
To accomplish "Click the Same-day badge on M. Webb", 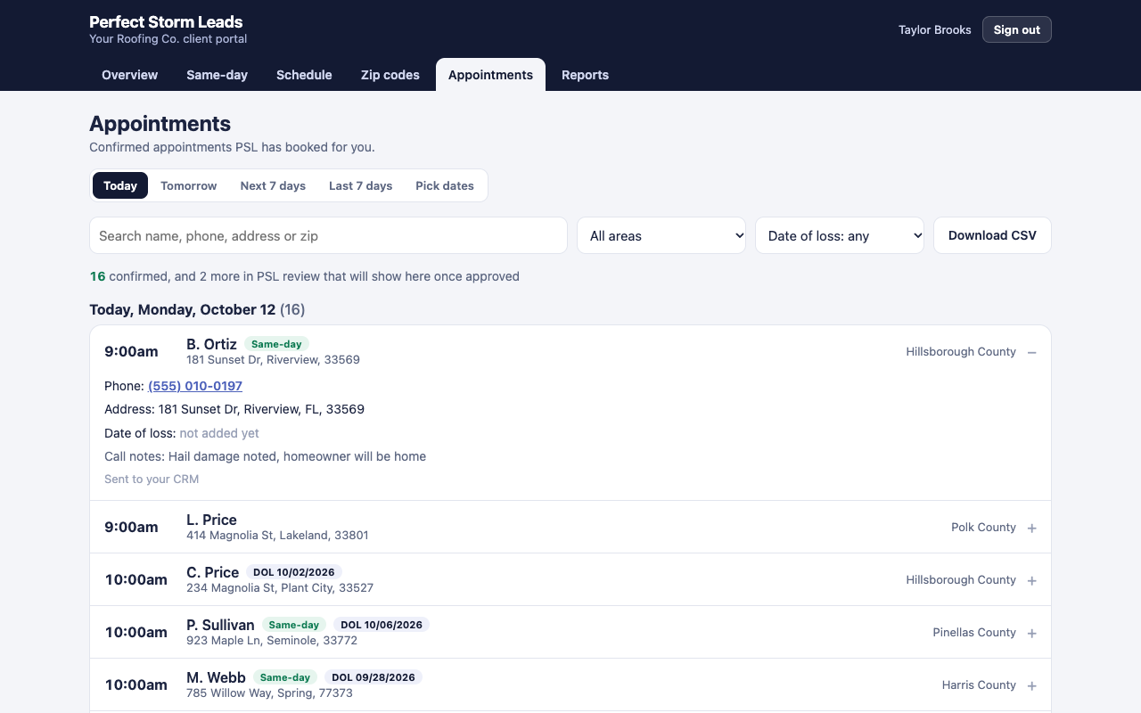I will click(285, 677).
